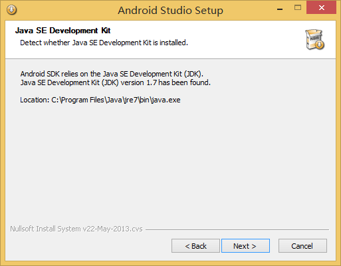Go to previous step with < Back
Viewport: 341px width, 266px height.
click(x=195, y=245)
